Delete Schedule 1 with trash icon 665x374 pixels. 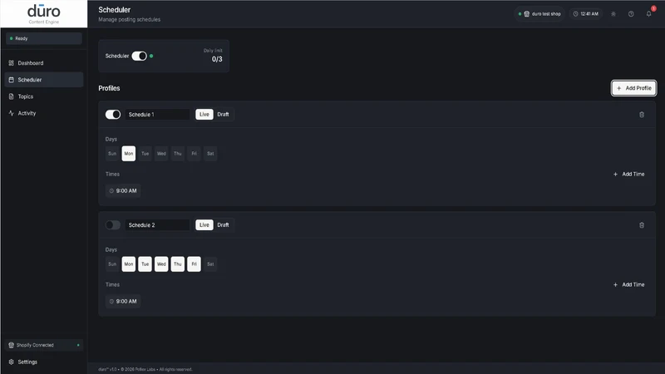(x=641, y=115)
